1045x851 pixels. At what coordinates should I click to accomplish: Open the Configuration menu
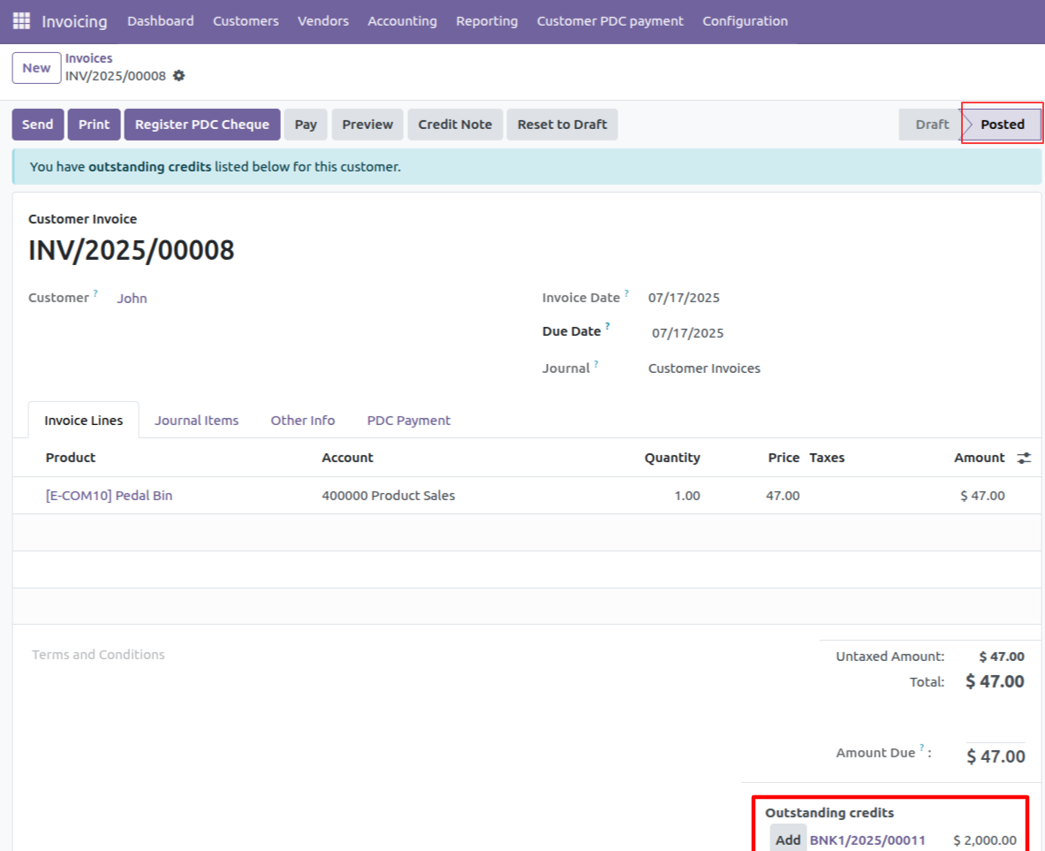pos(745,21)
